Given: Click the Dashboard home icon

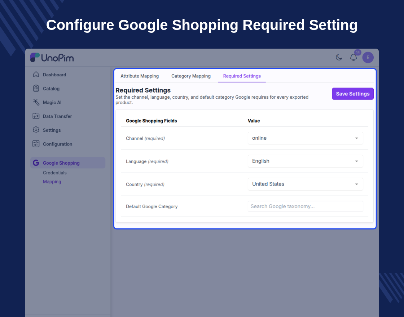Looking at the screenshot, I should (36, 74).
